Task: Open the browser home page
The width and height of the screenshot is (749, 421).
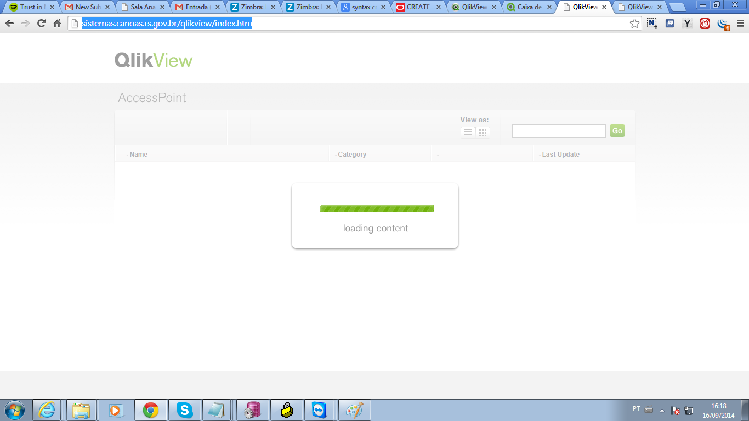Action: tap(57, 24)
